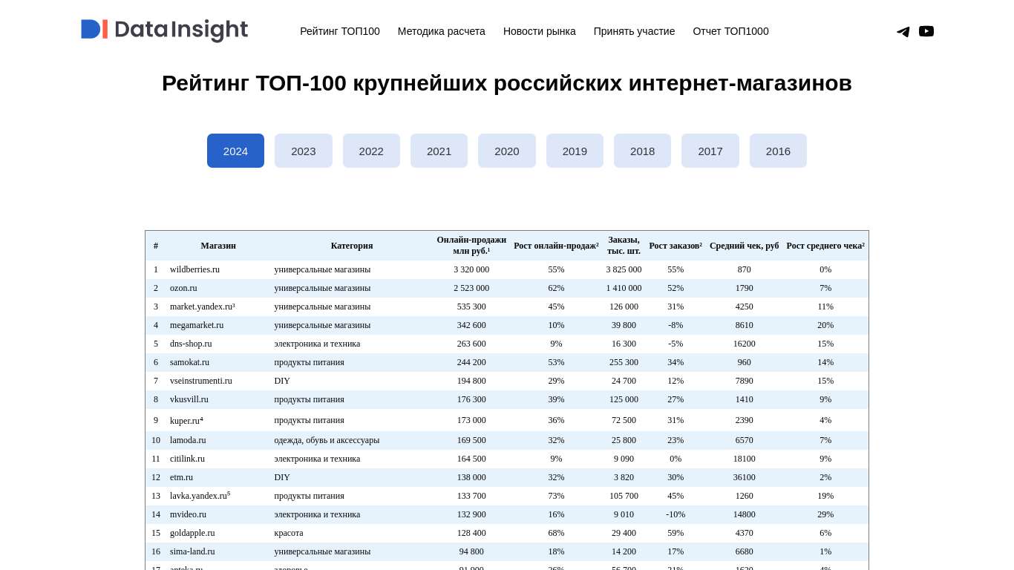Click the Data Insight logo

click(164, 30)
